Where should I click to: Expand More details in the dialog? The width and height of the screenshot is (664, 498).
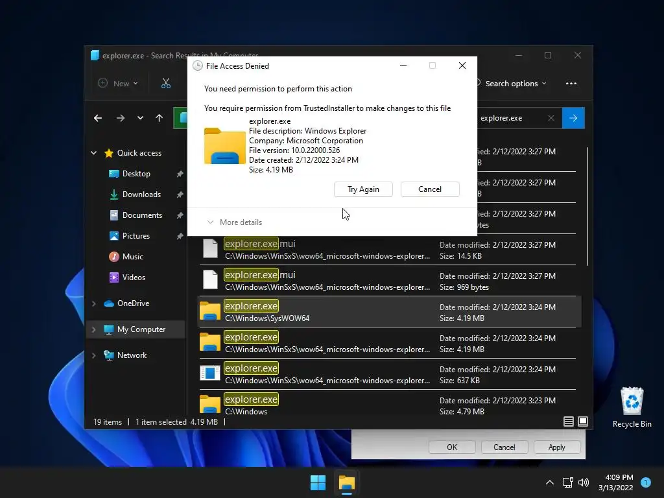tap(235, 222)
